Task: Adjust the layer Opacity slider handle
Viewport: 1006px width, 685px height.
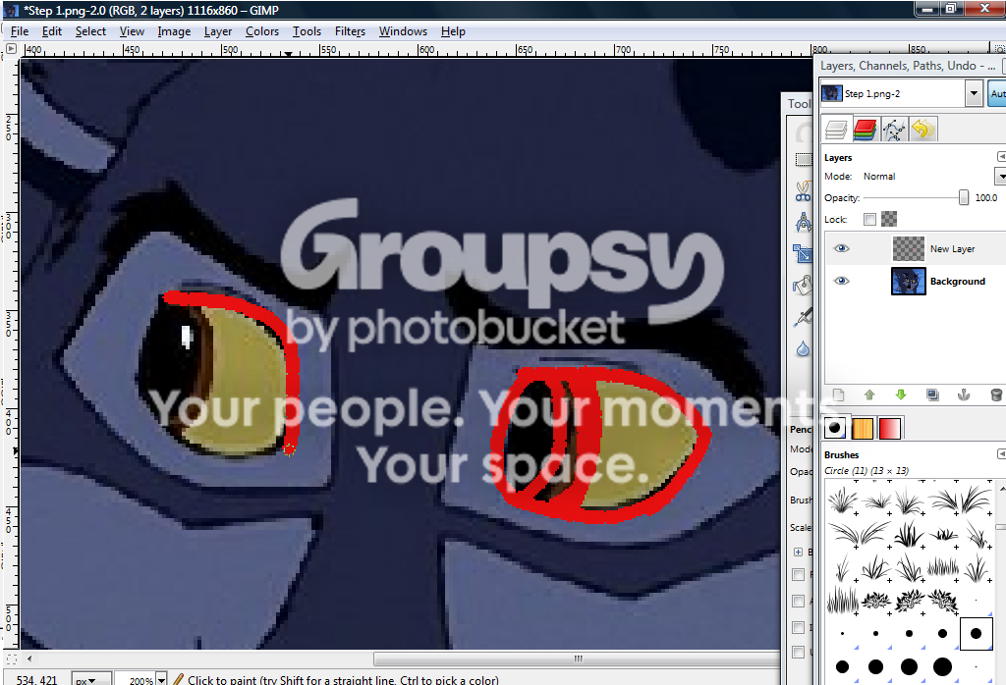Action: (x=963, y=198)
